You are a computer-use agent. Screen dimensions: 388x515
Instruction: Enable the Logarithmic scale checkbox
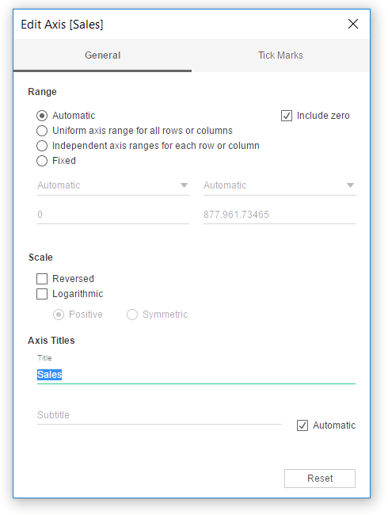click(x=42, y=294)
